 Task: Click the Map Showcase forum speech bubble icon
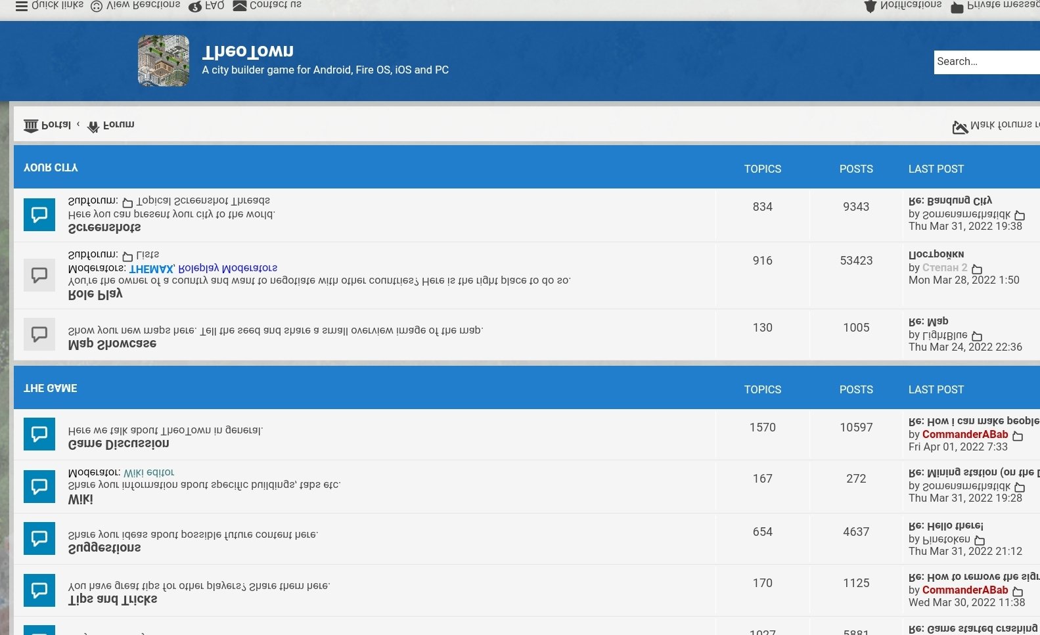click(x=39, y=334)
